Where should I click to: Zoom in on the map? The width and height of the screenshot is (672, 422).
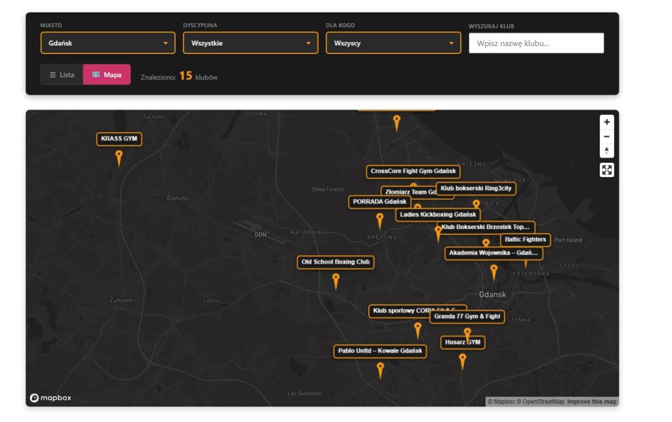606,122
